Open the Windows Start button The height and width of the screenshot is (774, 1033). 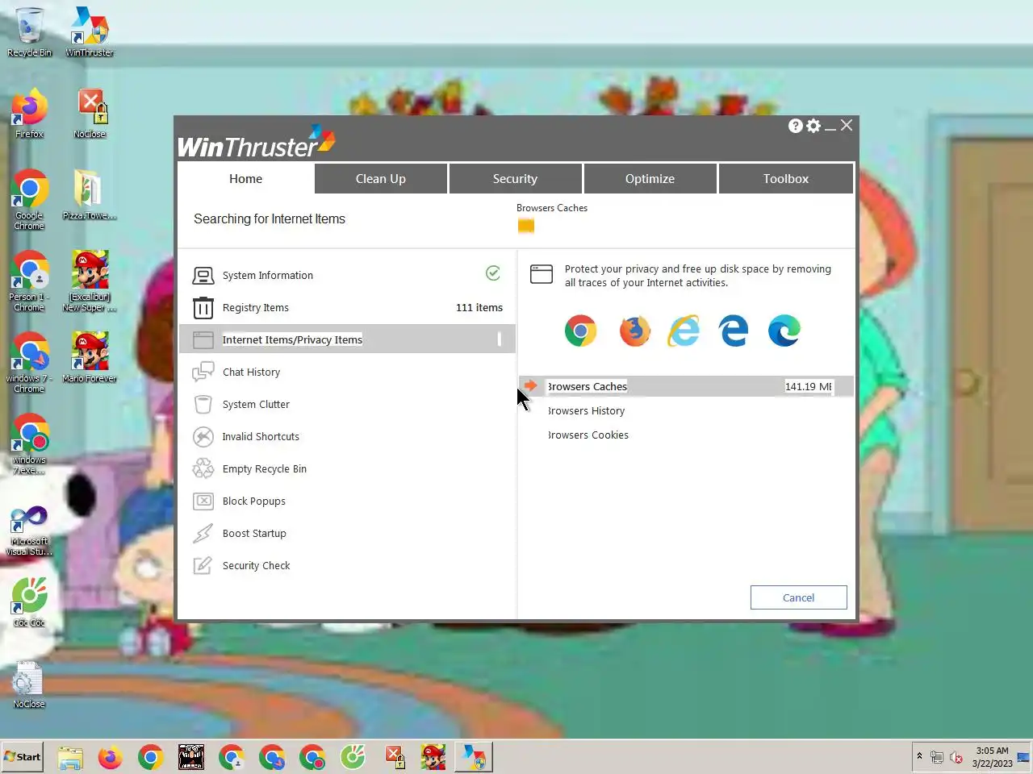pos(23,757)
